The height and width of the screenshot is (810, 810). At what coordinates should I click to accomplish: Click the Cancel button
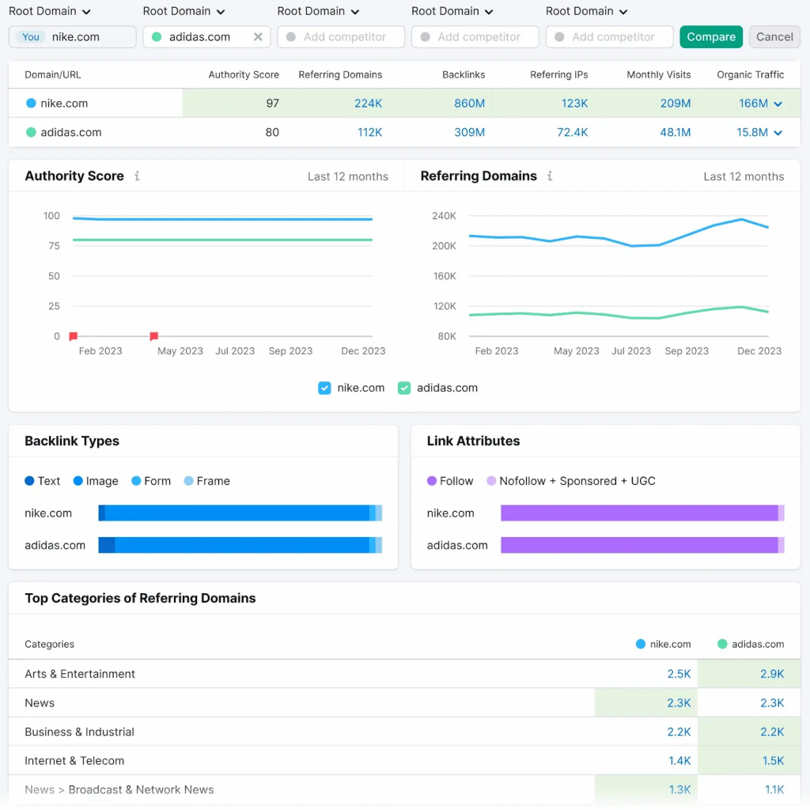click(774, 37)
